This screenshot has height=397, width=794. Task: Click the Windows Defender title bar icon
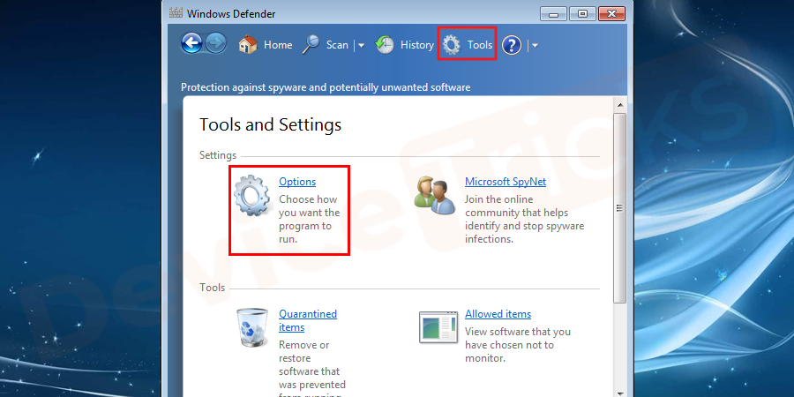pos(176,13)
